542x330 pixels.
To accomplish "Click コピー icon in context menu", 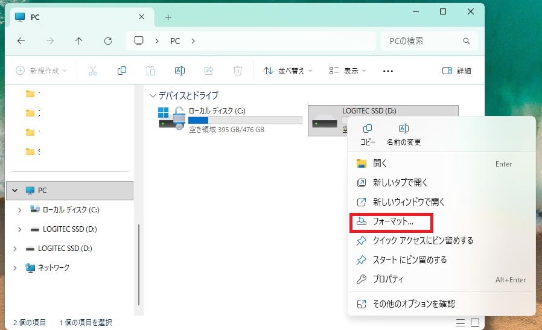I will [368, 129].
